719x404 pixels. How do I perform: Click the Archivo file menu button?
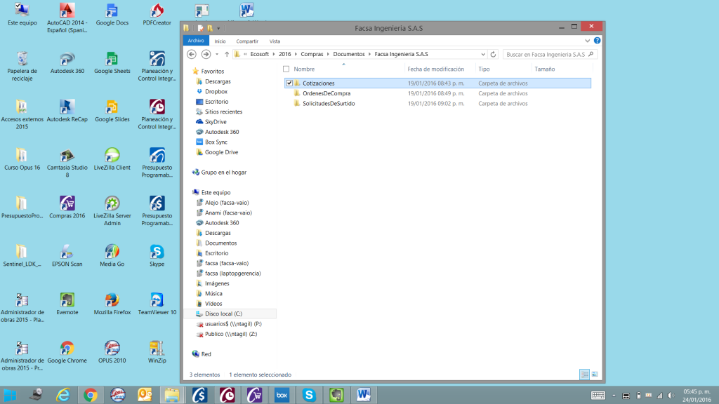click(196, 41)
